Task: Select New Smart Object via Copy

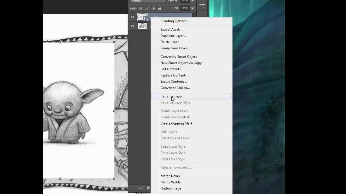Action: click(181, 63)
